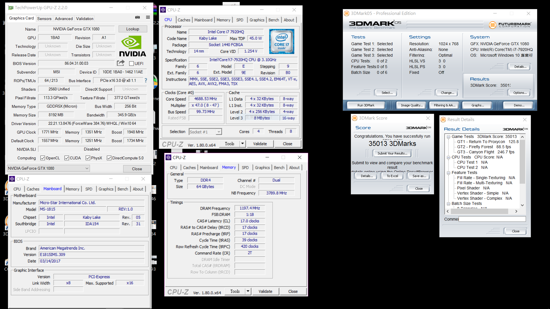Click Submit Your Results... button
Viewport: 550px width, 309px height.
click(392, 153)
